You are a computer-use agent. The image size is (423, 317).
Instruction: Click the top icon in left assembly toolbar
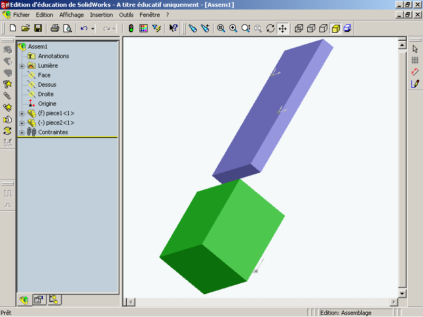pos(7,50)
